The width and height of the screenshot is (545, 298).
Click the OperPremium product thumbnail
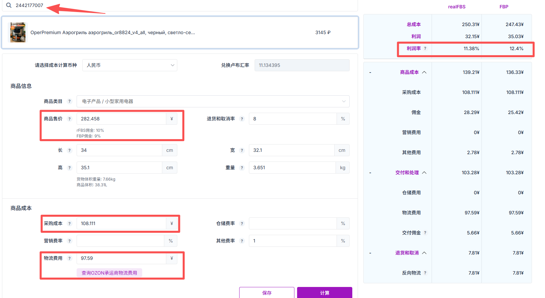pyautogui.click(x=18, y=32)
